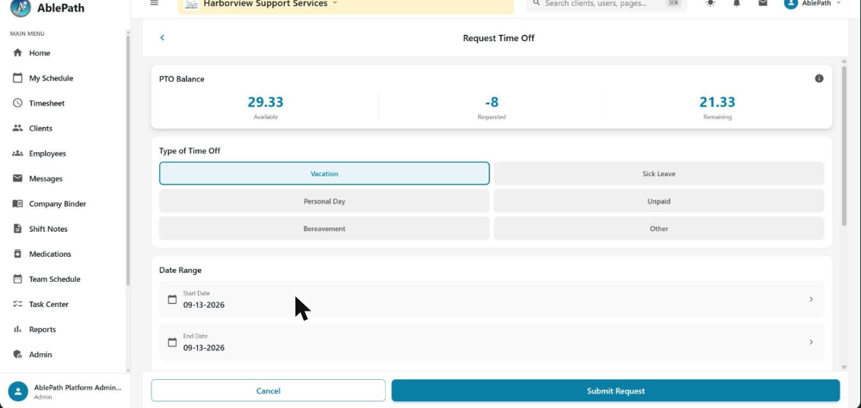Click the AblePath logo icon
861x408 pixels.
pyautogui.click(x=21, y=8)
